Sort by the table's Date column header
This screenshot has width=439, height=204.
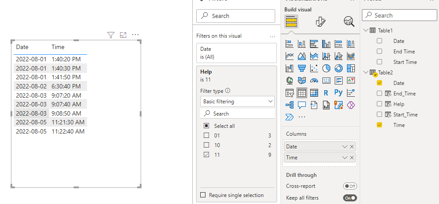[x=22, y=47]
